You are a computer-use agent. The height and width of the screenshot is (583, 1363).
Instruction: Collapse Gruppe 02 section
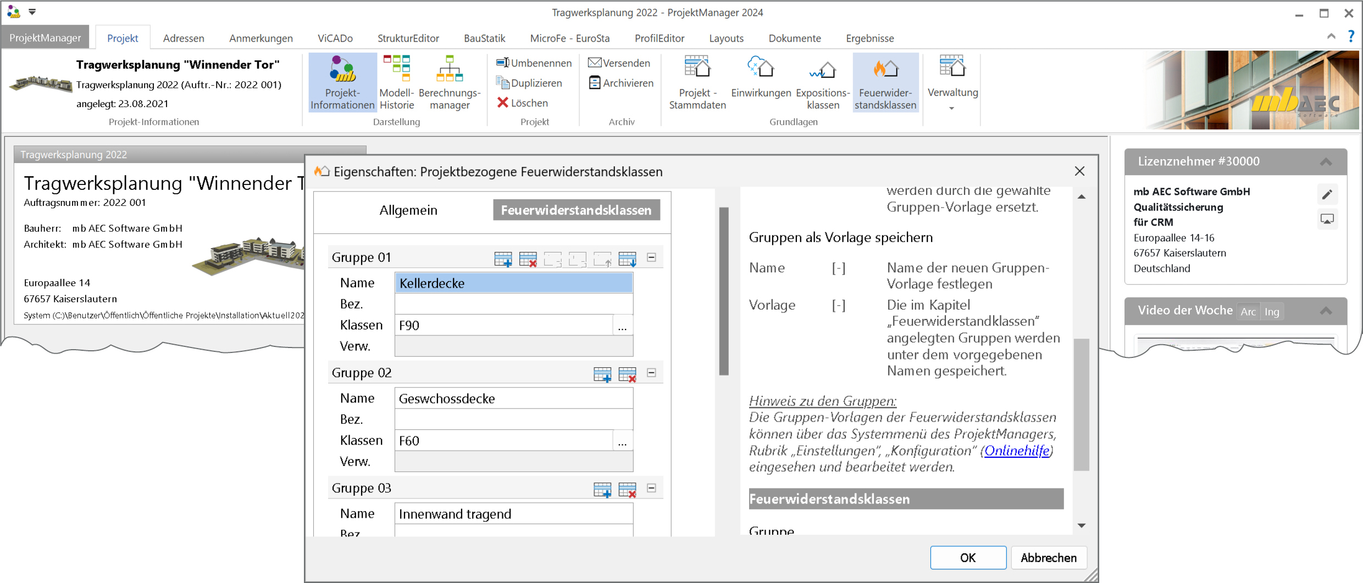(x=651, y=372)
